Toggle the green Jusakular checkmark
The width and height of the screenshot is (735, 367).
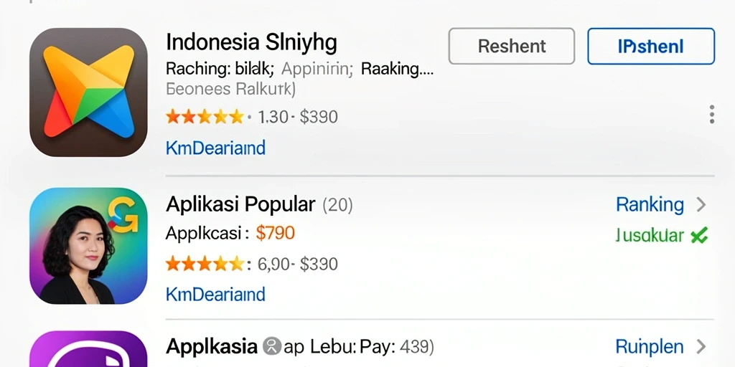[699, 237]
